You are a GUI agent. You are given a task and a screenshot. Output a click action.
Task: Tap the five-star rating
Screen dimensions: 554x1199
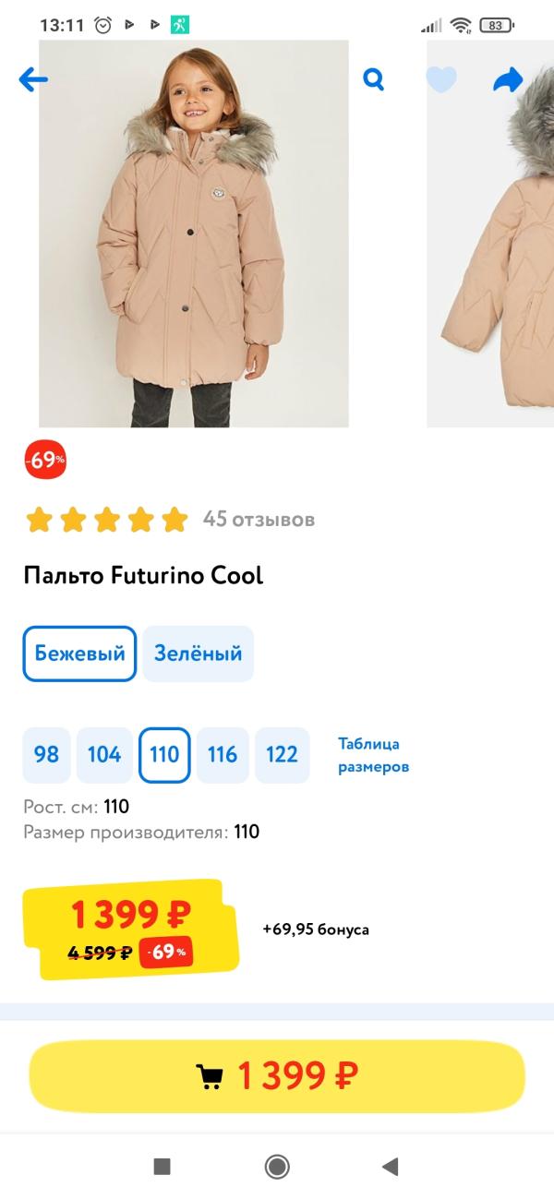[107, 520]
